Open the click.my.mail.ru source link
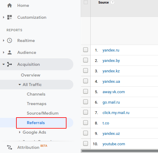The height and width of the screenshot is (153, 158). 116,113
